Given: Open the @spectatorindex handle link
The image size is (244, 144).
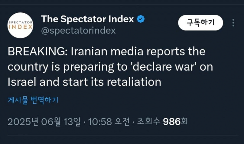Looking at the screenshot, I should point(78,31).
